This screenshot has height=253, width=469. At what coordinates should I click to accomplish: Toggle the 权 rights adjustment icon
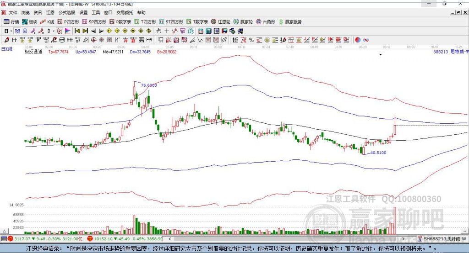(x=60, y=31)
